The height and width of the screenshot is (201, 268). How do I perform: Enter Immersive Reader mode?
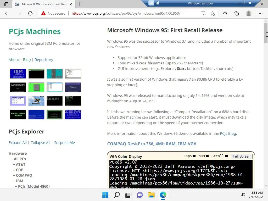(203, 13)
